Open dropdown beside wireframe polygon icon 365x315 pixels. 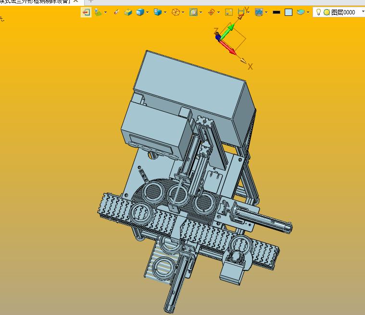[x=183, y=12]
